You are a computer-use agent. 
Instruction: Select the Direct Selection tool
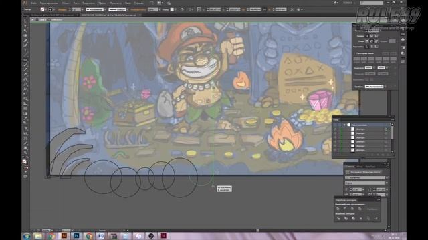(x=25, y=26)
